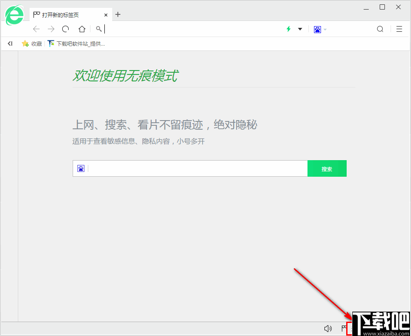This screenshot has width=411, height=336.
Task: Click the highlighted icon at the bottom right
Action: 351,329
